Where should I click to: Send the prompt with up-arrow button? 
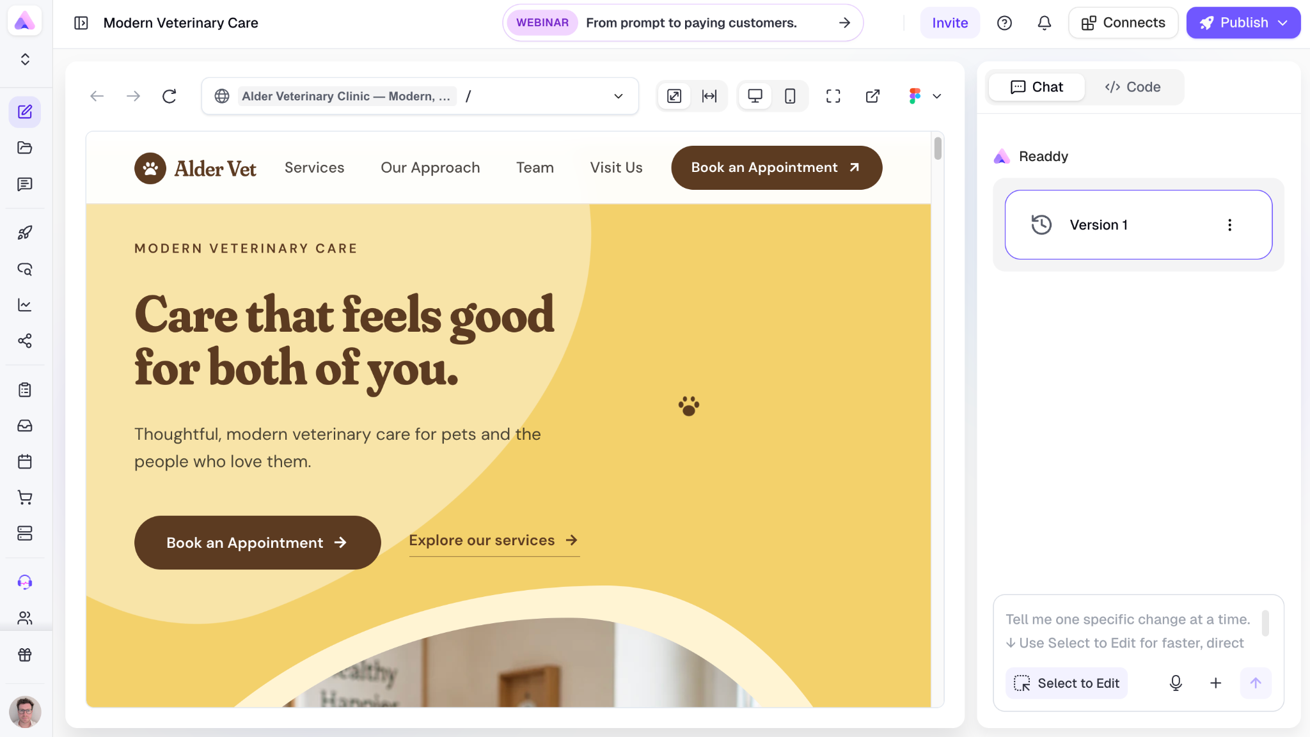pos(1256,683)
